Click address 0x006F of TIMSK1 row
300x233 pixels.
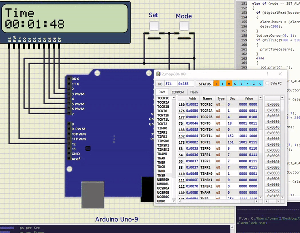pos(192,180)
